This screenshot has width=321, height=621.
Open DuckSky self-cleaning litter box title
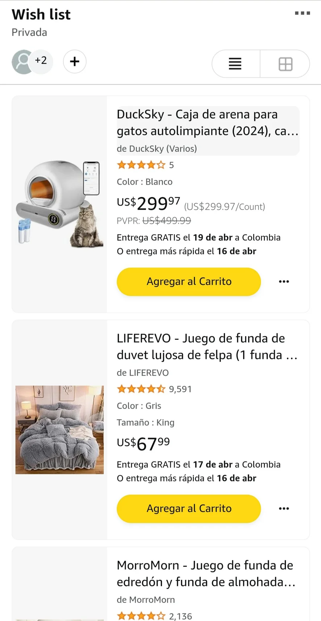tap(207, 123)
